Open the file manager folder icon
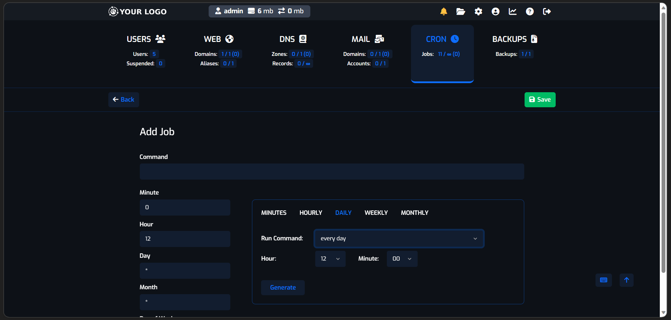Image resolution: width=671 pixels, height=320 pixels. click(460, 11)
